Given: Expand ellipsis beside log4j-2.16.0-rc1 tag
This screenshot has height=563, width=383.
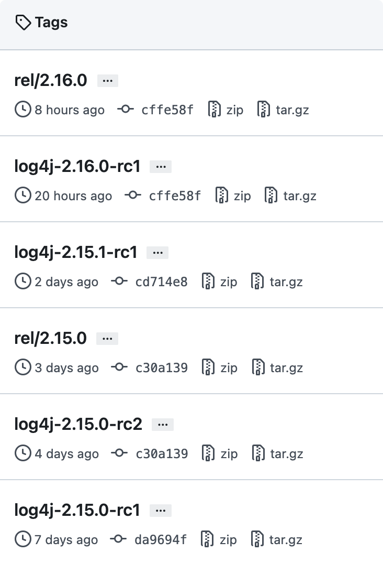Looking at the screenshot, I should pos(161,167).
